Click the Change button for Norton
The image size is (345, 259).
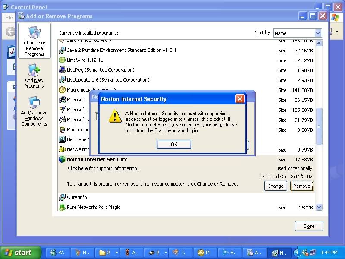tap(276, 186)
